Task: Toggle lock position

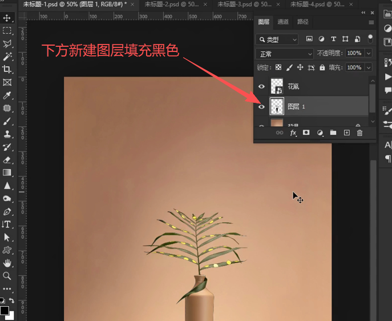Action: pyautogui.click(x=300, y=67)
